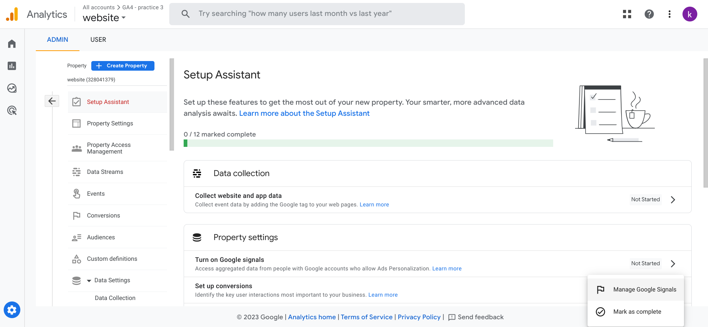Click the Manage Google Signals flag icon
The image size is (708, 327).
(x=600, y=290)
